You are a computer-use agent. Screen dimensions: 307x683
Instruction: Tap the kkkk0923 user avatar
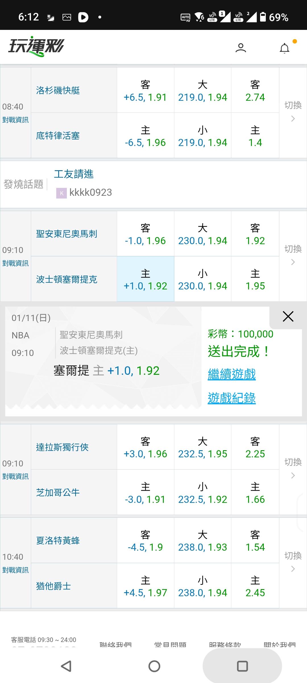pos(61,193)
